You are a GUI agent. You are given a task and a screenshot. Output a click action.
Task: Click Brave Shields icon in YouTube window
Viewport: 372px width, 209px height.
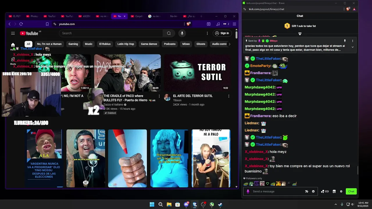(x=188, y=24)
